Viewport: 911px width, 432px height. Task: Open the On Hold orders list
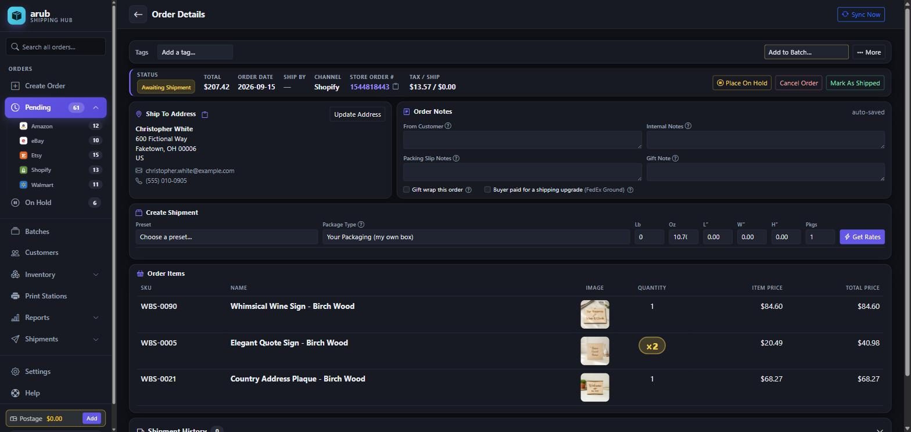[x=56, y=203]
